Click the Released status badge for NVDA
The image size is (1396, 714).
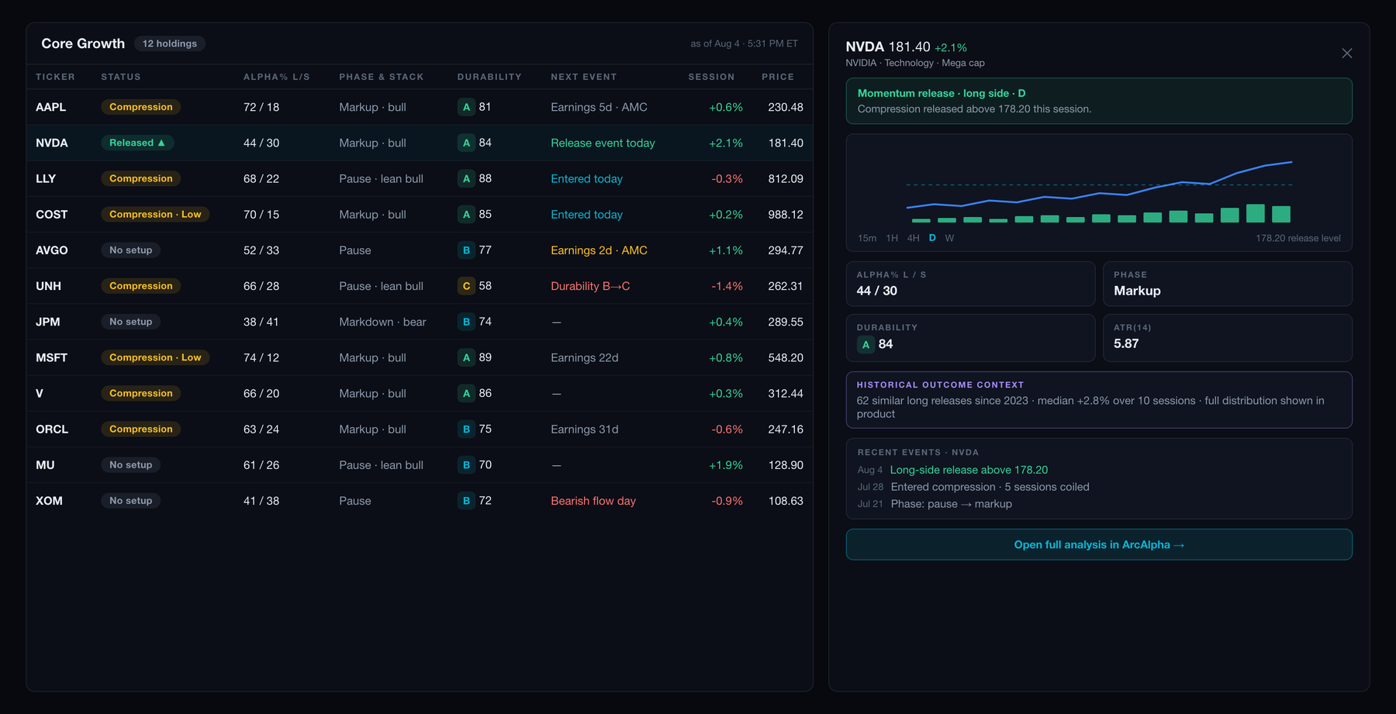point(137,143)
